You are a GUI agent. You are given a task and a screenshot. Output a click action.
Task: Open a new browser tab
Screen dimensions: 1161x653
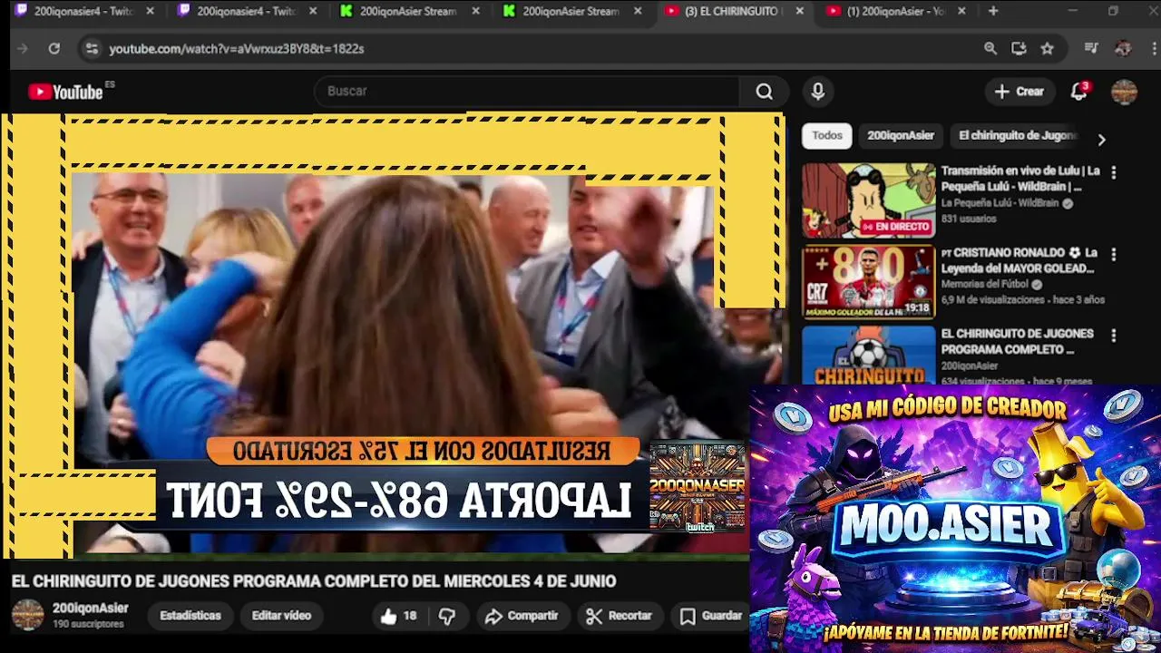tap(993, 11)
